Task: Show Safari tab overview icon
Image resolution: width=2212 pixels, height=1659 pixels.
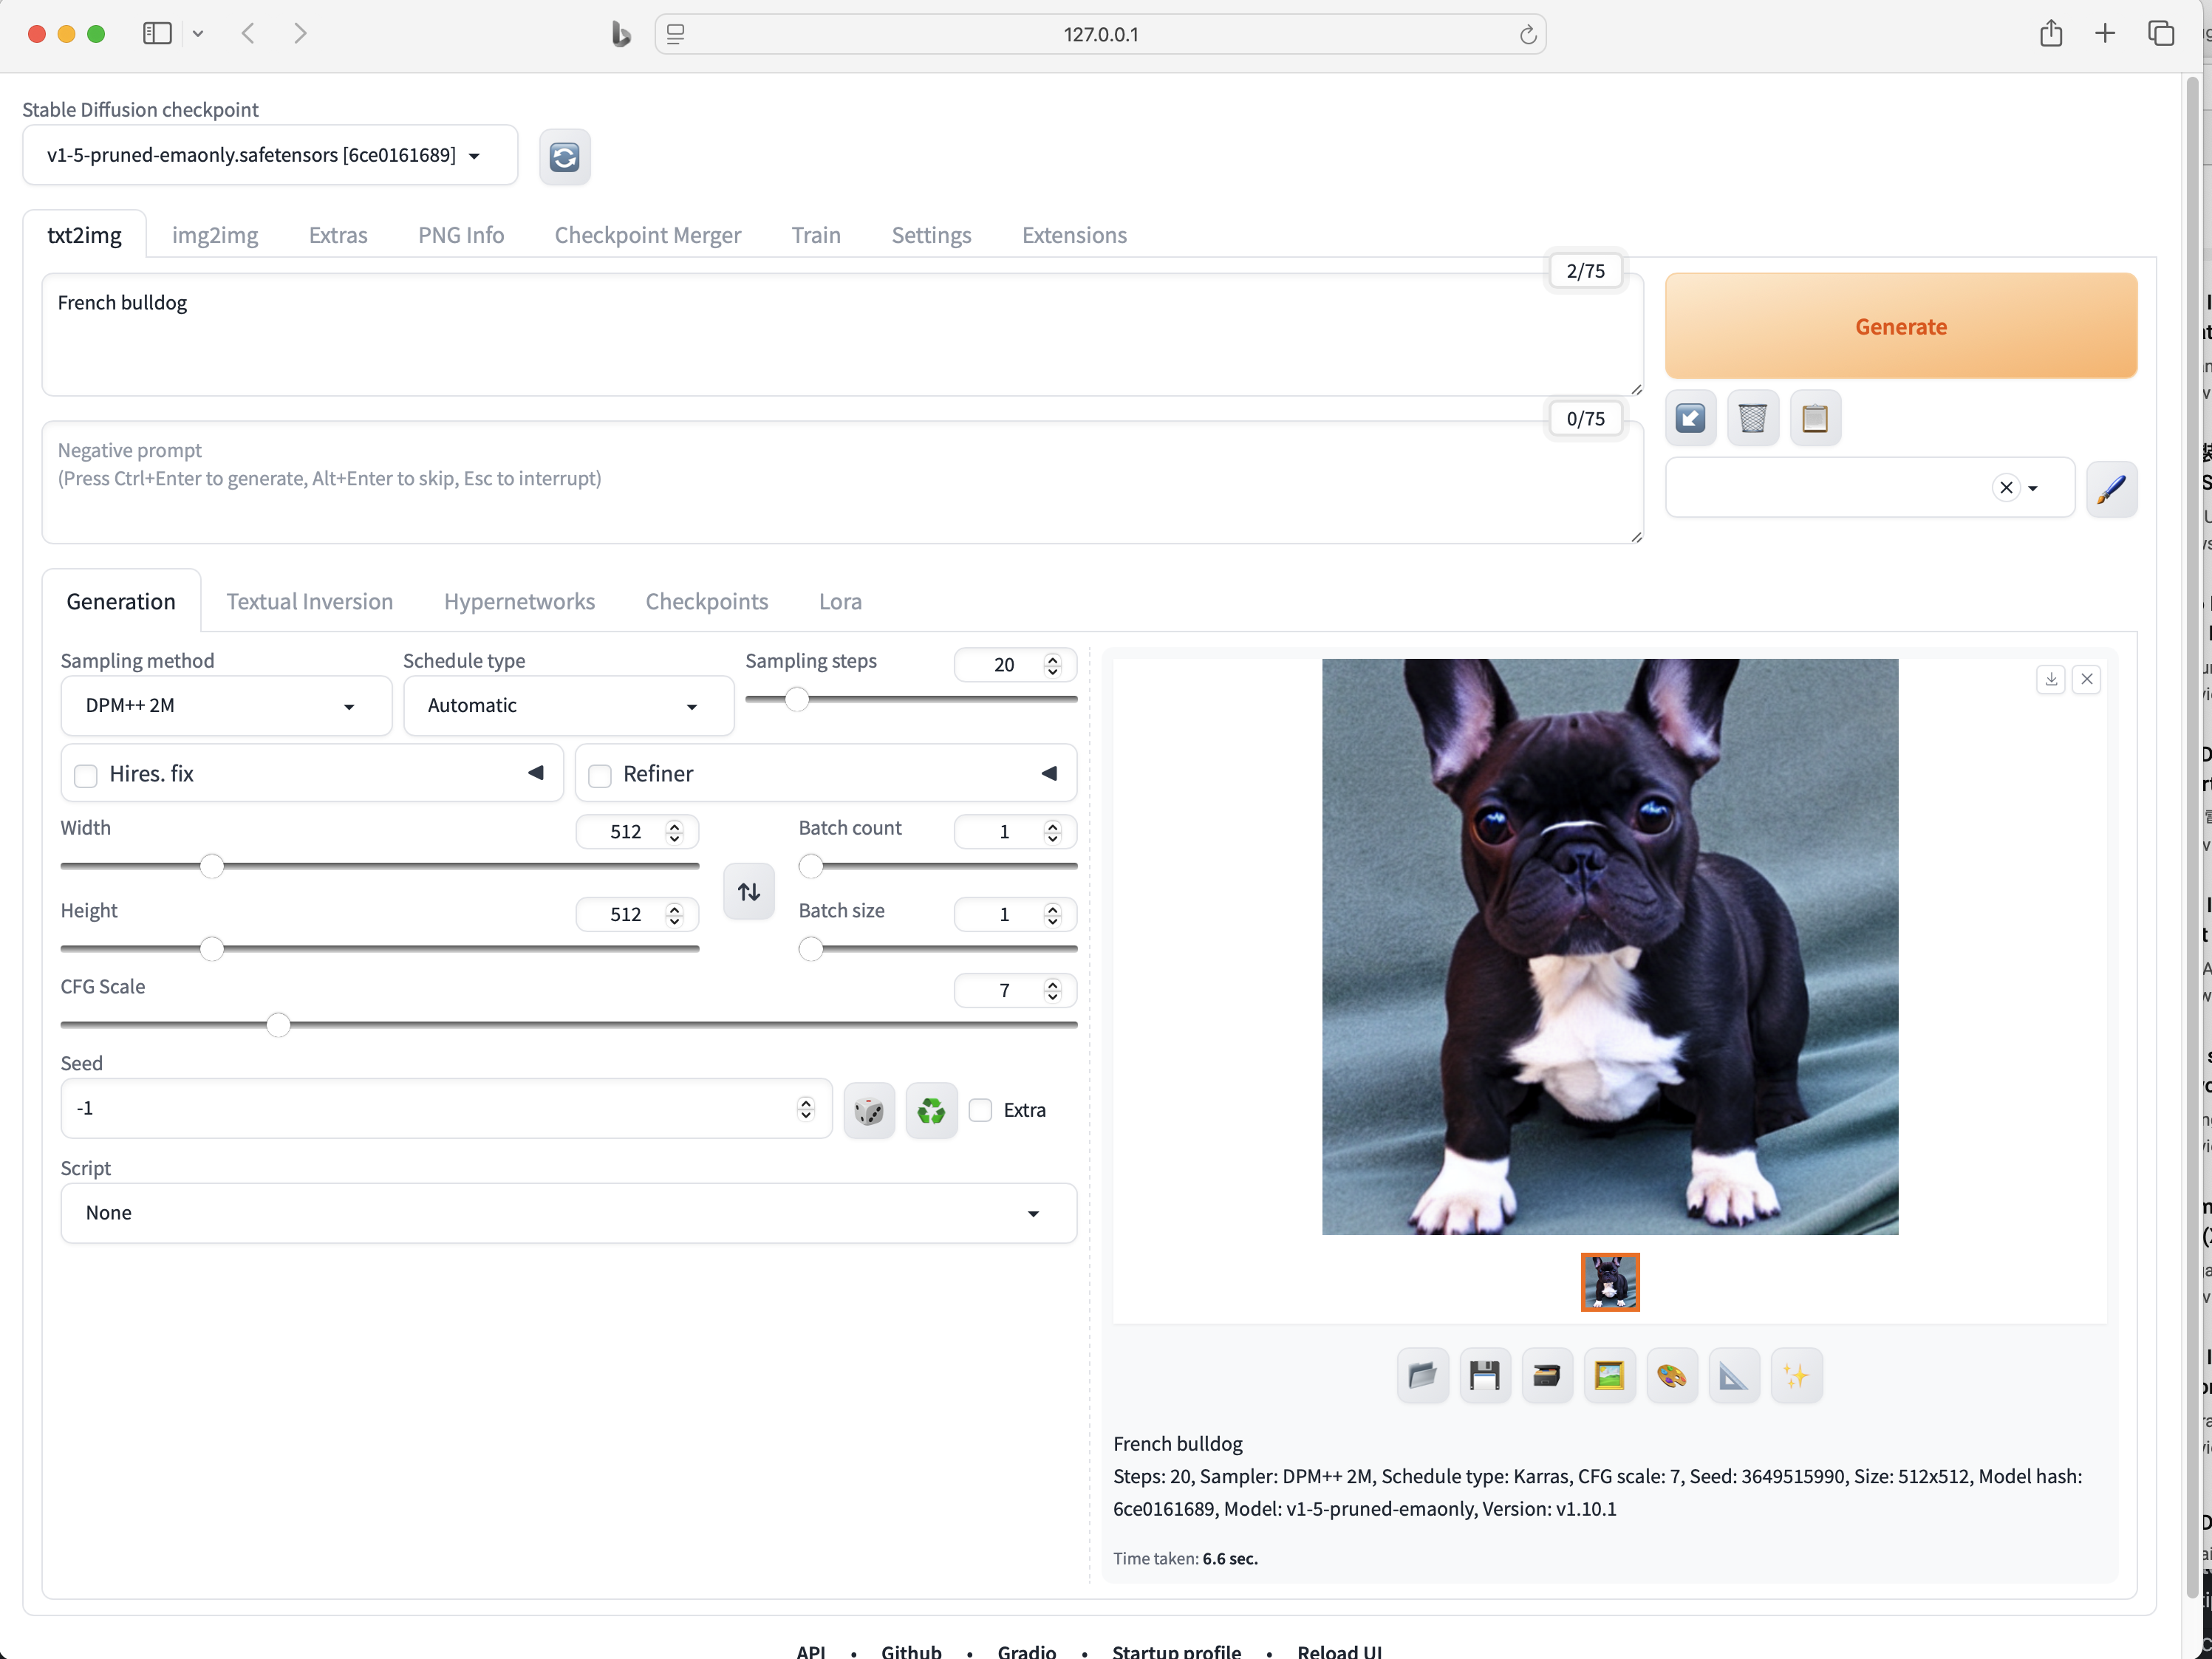Action: point(2160,34)
